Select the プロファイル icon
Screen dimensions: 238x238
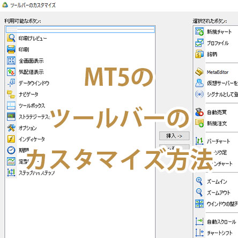click(x=199, y=43)
